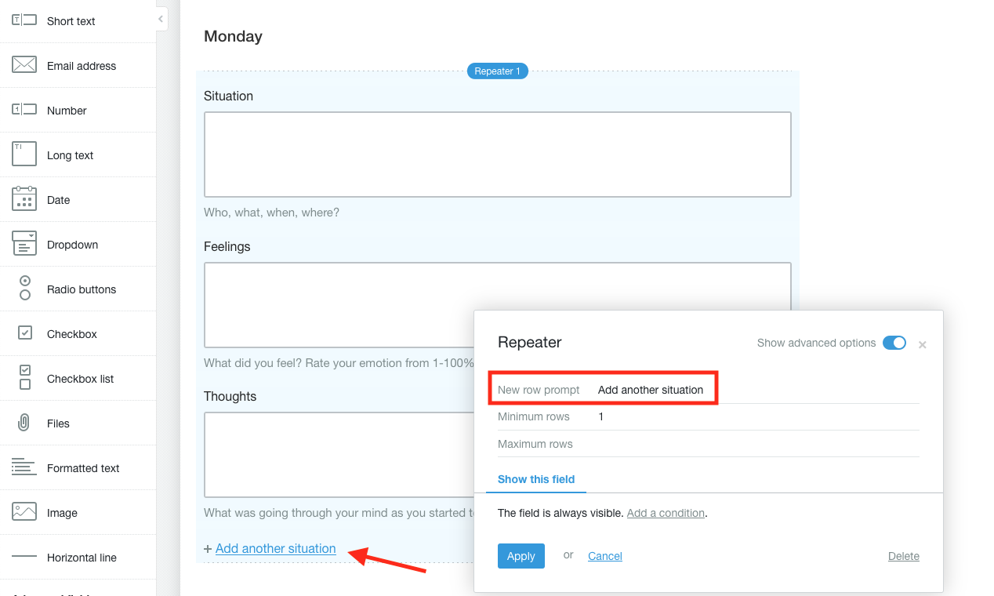The height and width of the screenshot is (596, 994).
Task: Click Add a condition link
Action: pyautogui.click(x=666, y=513)
